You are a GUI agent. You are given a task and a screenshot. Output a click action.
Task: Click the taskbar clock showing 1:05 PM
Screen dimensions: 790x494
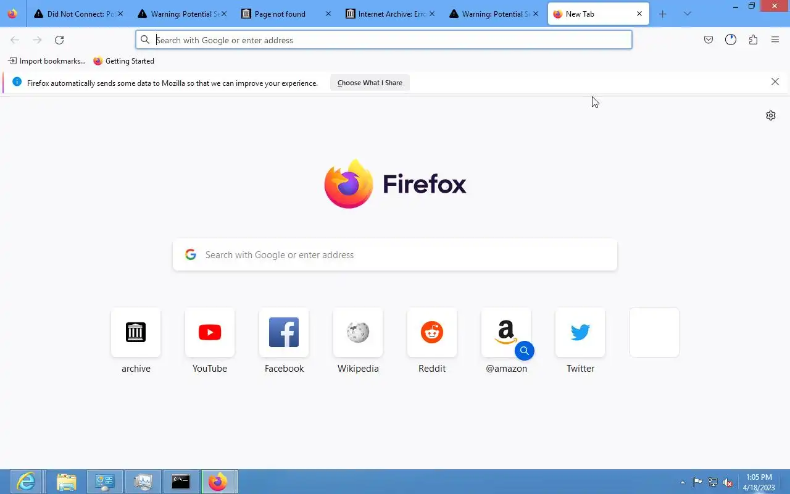759,482
